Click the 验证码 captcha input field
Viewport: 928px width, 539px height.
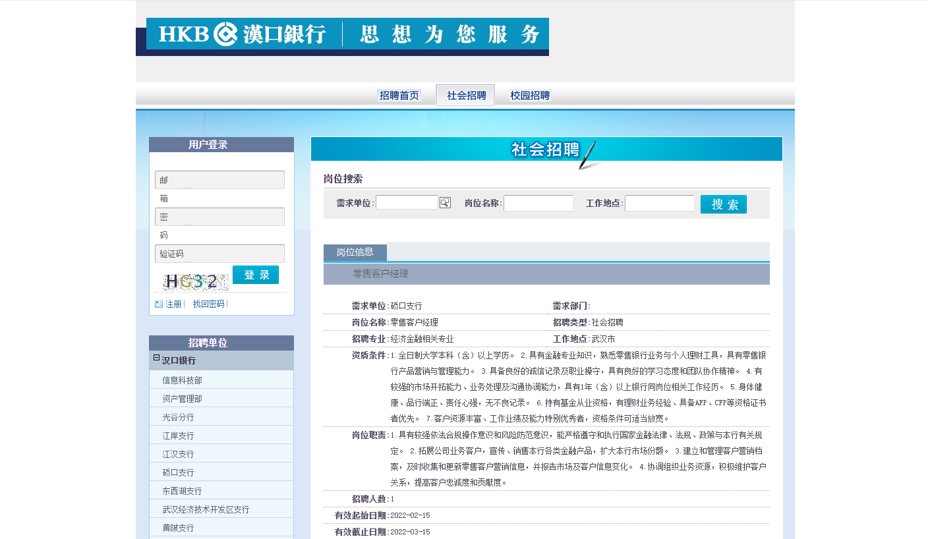(x=219, y=254)
